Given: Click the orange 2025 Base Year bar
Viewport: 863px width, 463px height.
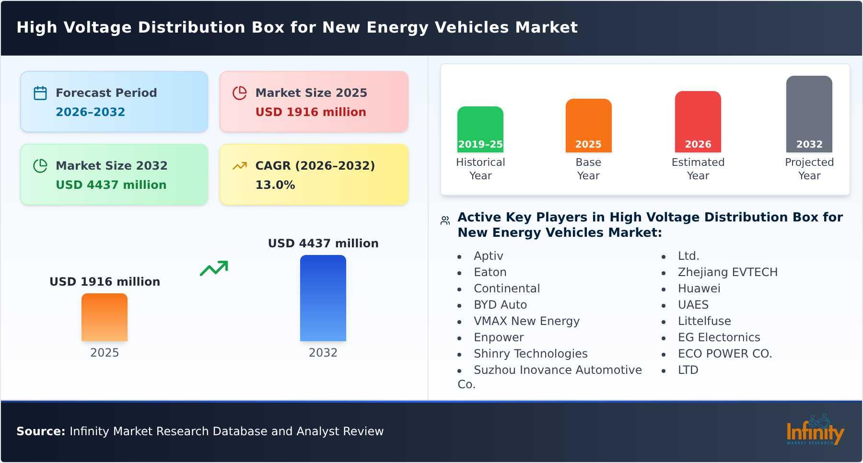Looking at the screenshot, I should coord(589,126).
